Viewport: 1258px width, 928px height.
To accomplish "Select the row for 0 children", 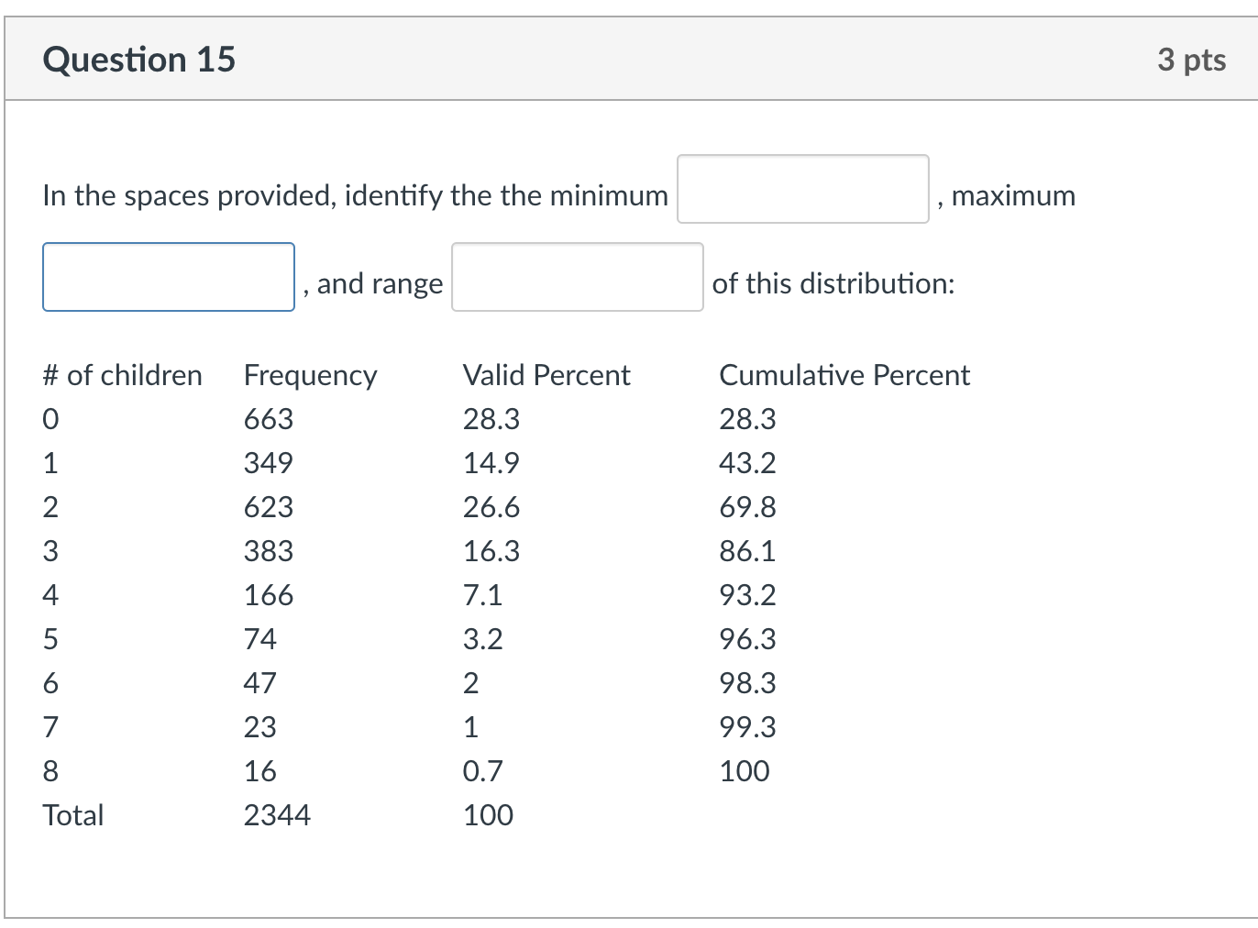I will point(50,418).
